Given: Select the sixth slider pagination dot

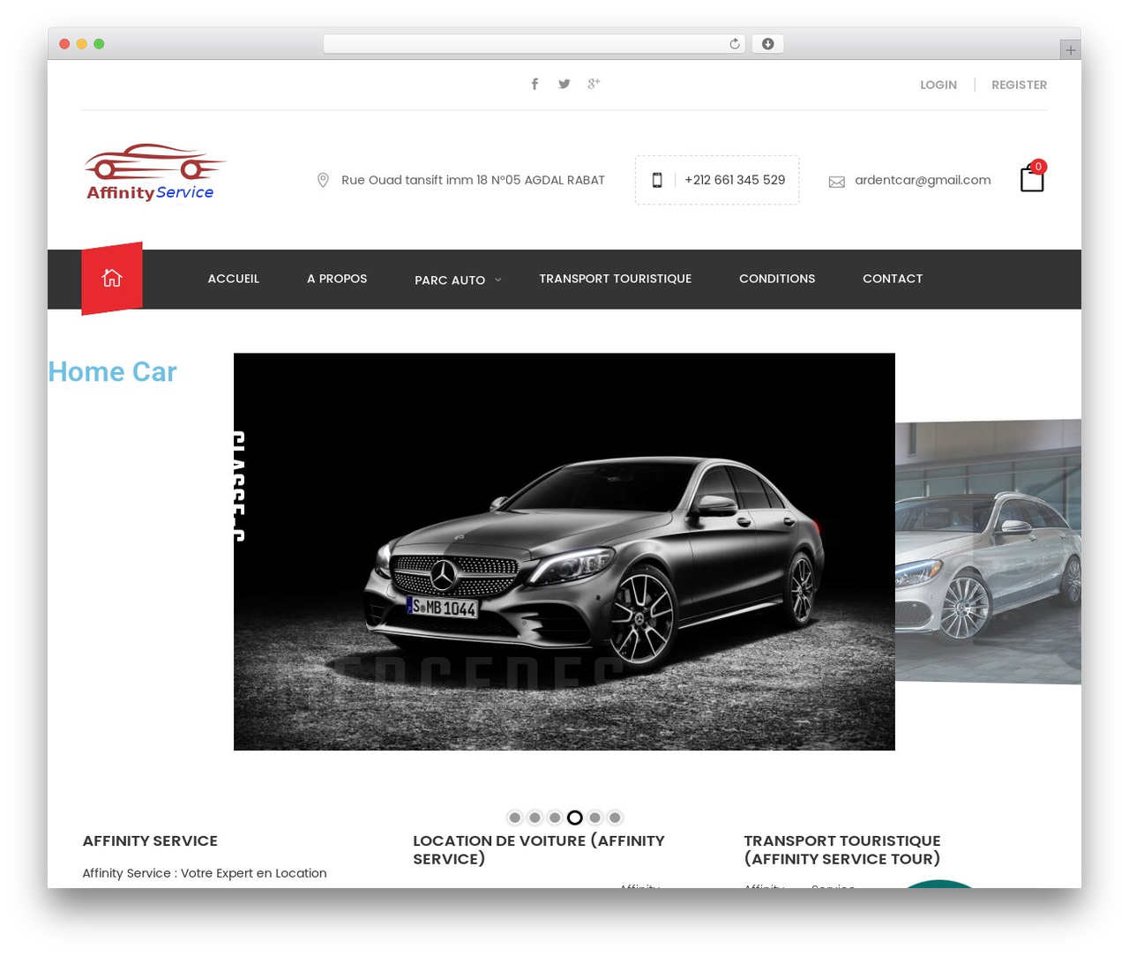Looking at the screenshot, I should (615, 818).
